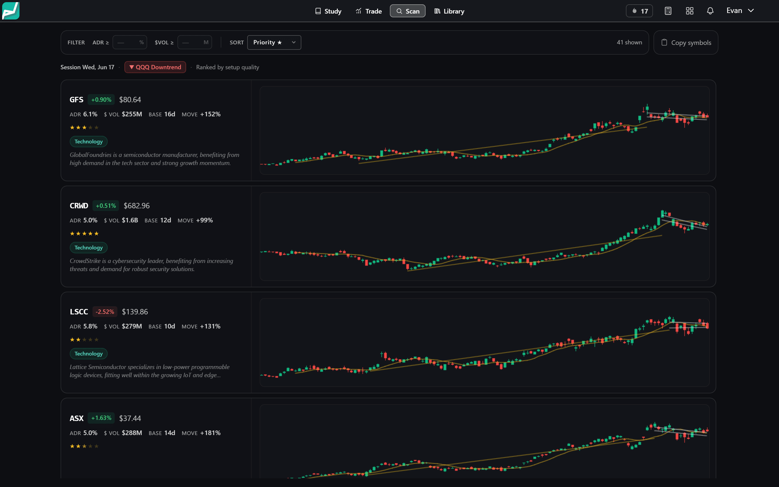Open the ASX price chart
779x487 pixels.
pyautogui.click(x=484, y=441)
